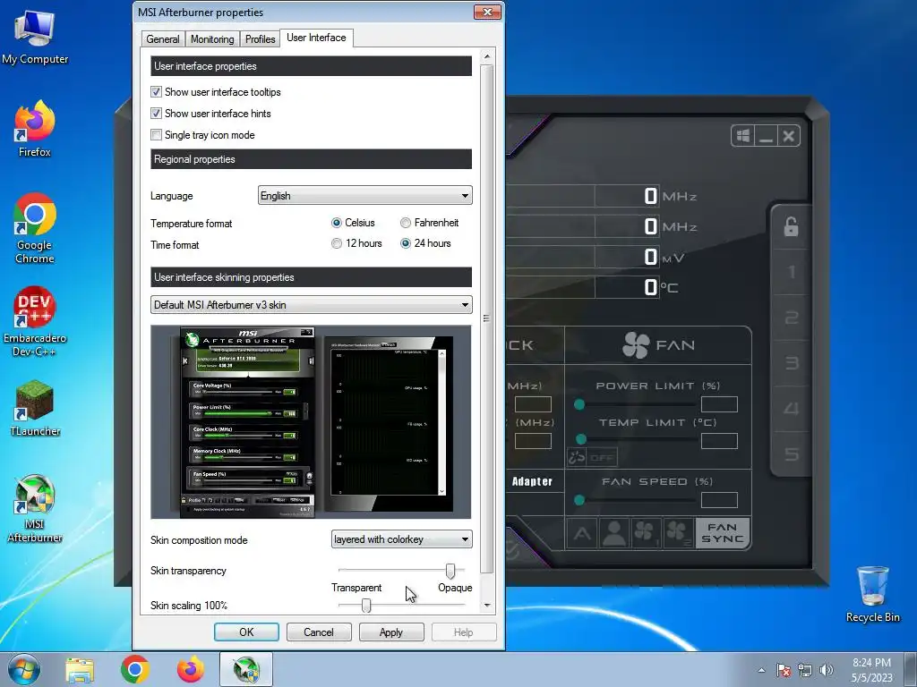Click the Skin scaling slider handle

point(366,605)
